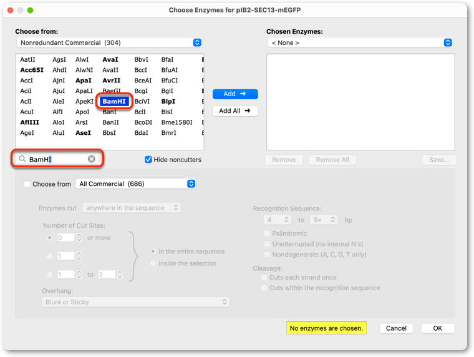Click the Remove button
474x357 pixels.
click(x=284, y=160)
